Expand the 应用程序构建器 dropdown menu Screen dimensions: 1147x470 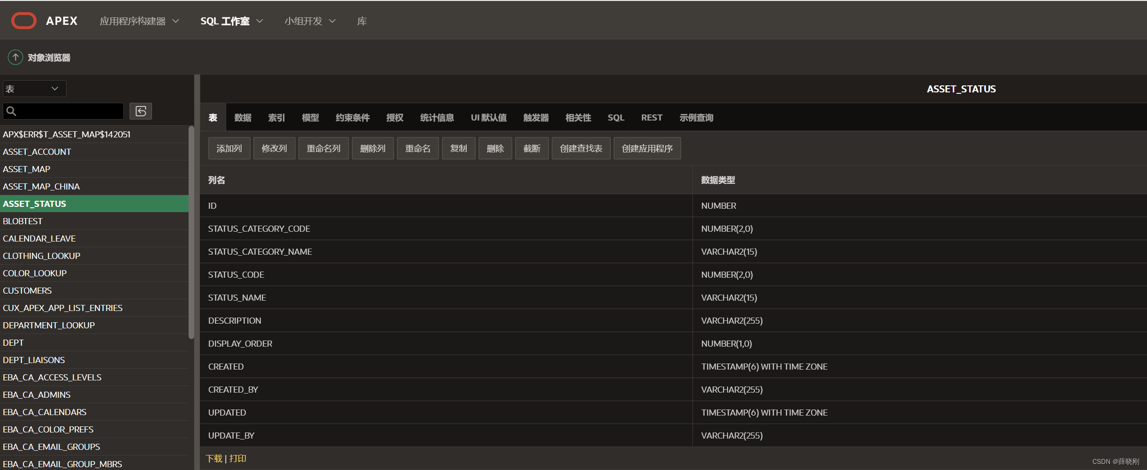click(x=139, y=21)
